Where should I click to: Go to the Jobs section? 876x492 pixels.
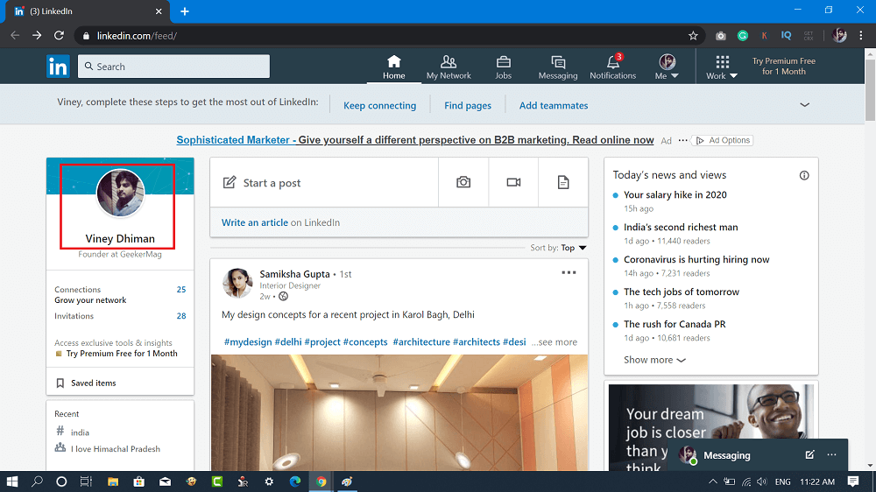tap(503, 67)
